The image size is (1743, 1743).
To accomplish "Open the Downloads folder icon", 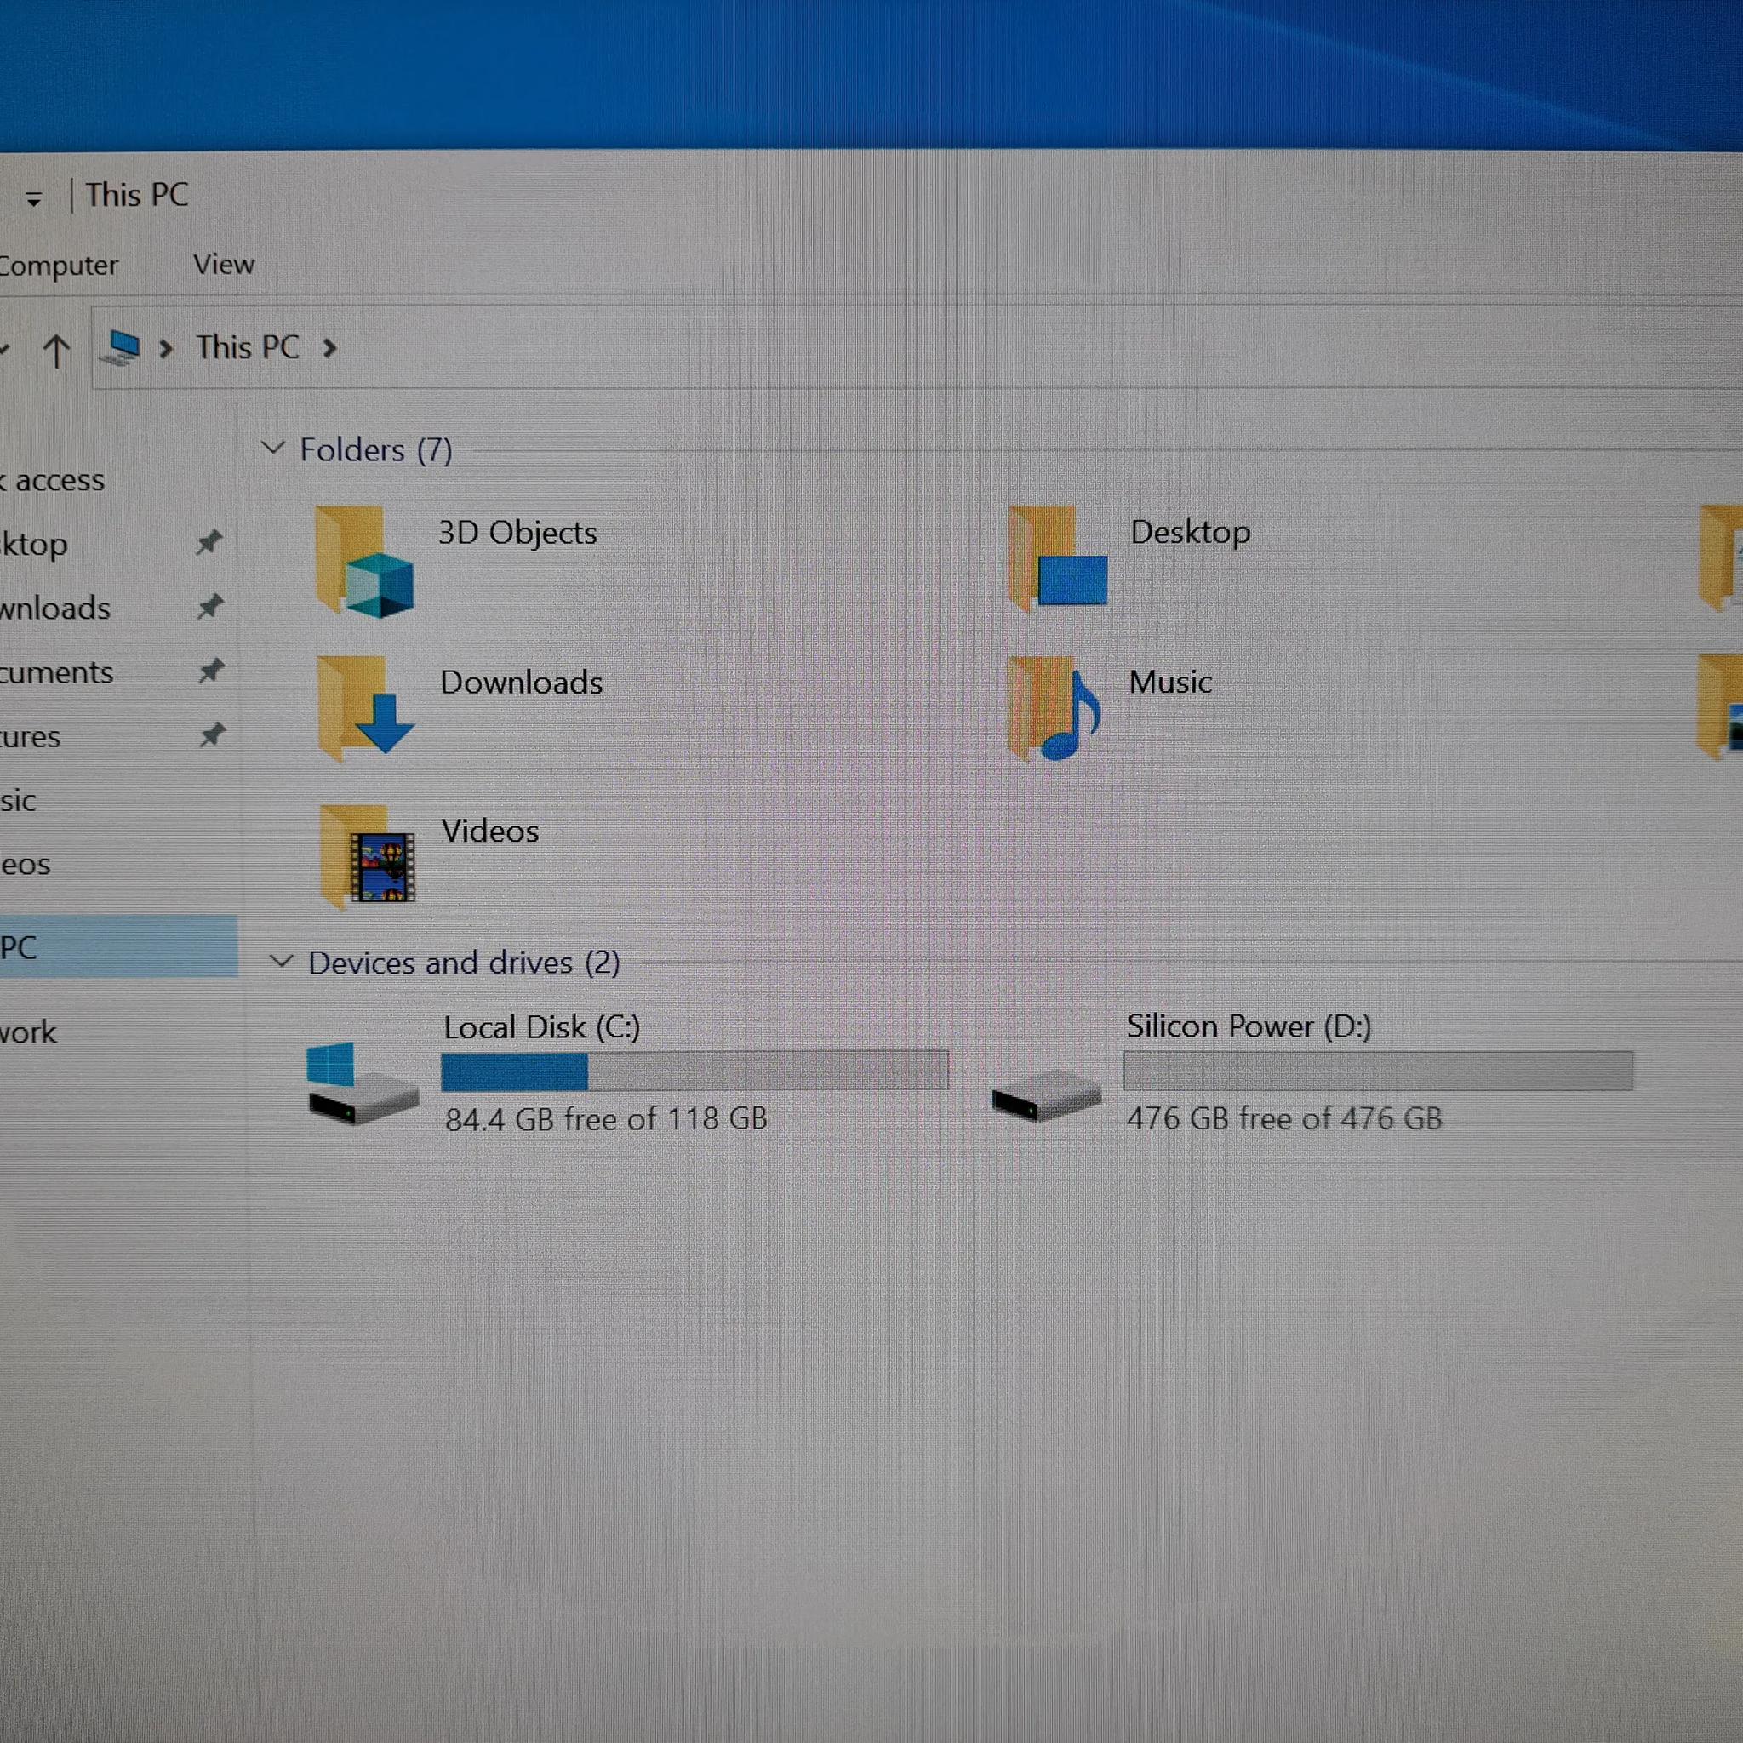I will [x=365, y=708].
